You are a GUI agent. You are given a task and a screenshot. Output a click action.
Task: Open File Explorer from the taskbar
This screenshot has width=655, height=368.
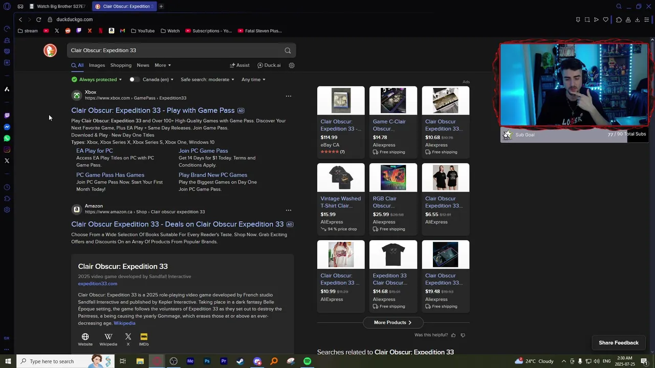140,361
